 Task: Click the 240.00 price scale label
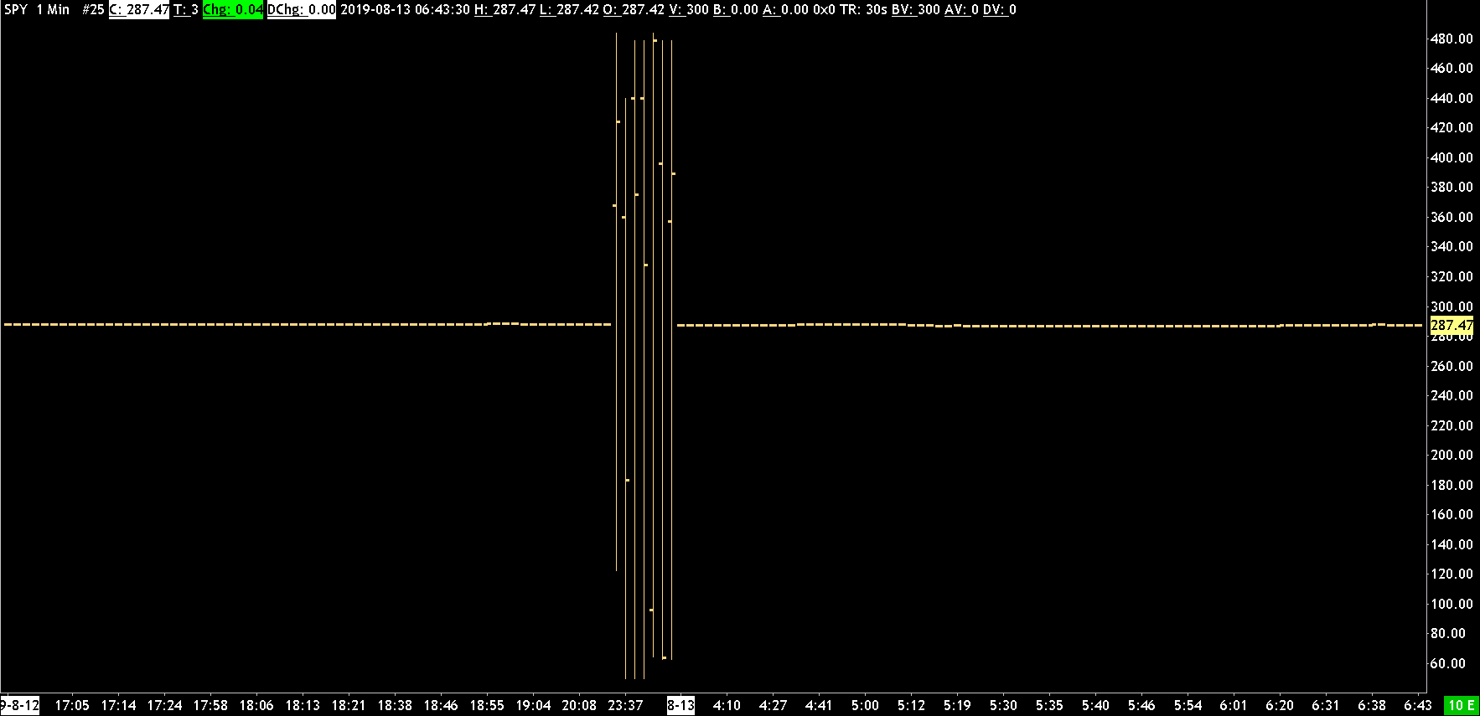pyautogui.click(x=1452, y=395)
